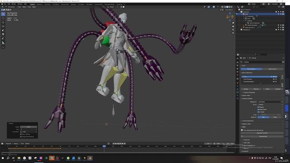Toggle In Front checkbox
This screenshot has height=163, width=290.
click(x=258, y=112)
